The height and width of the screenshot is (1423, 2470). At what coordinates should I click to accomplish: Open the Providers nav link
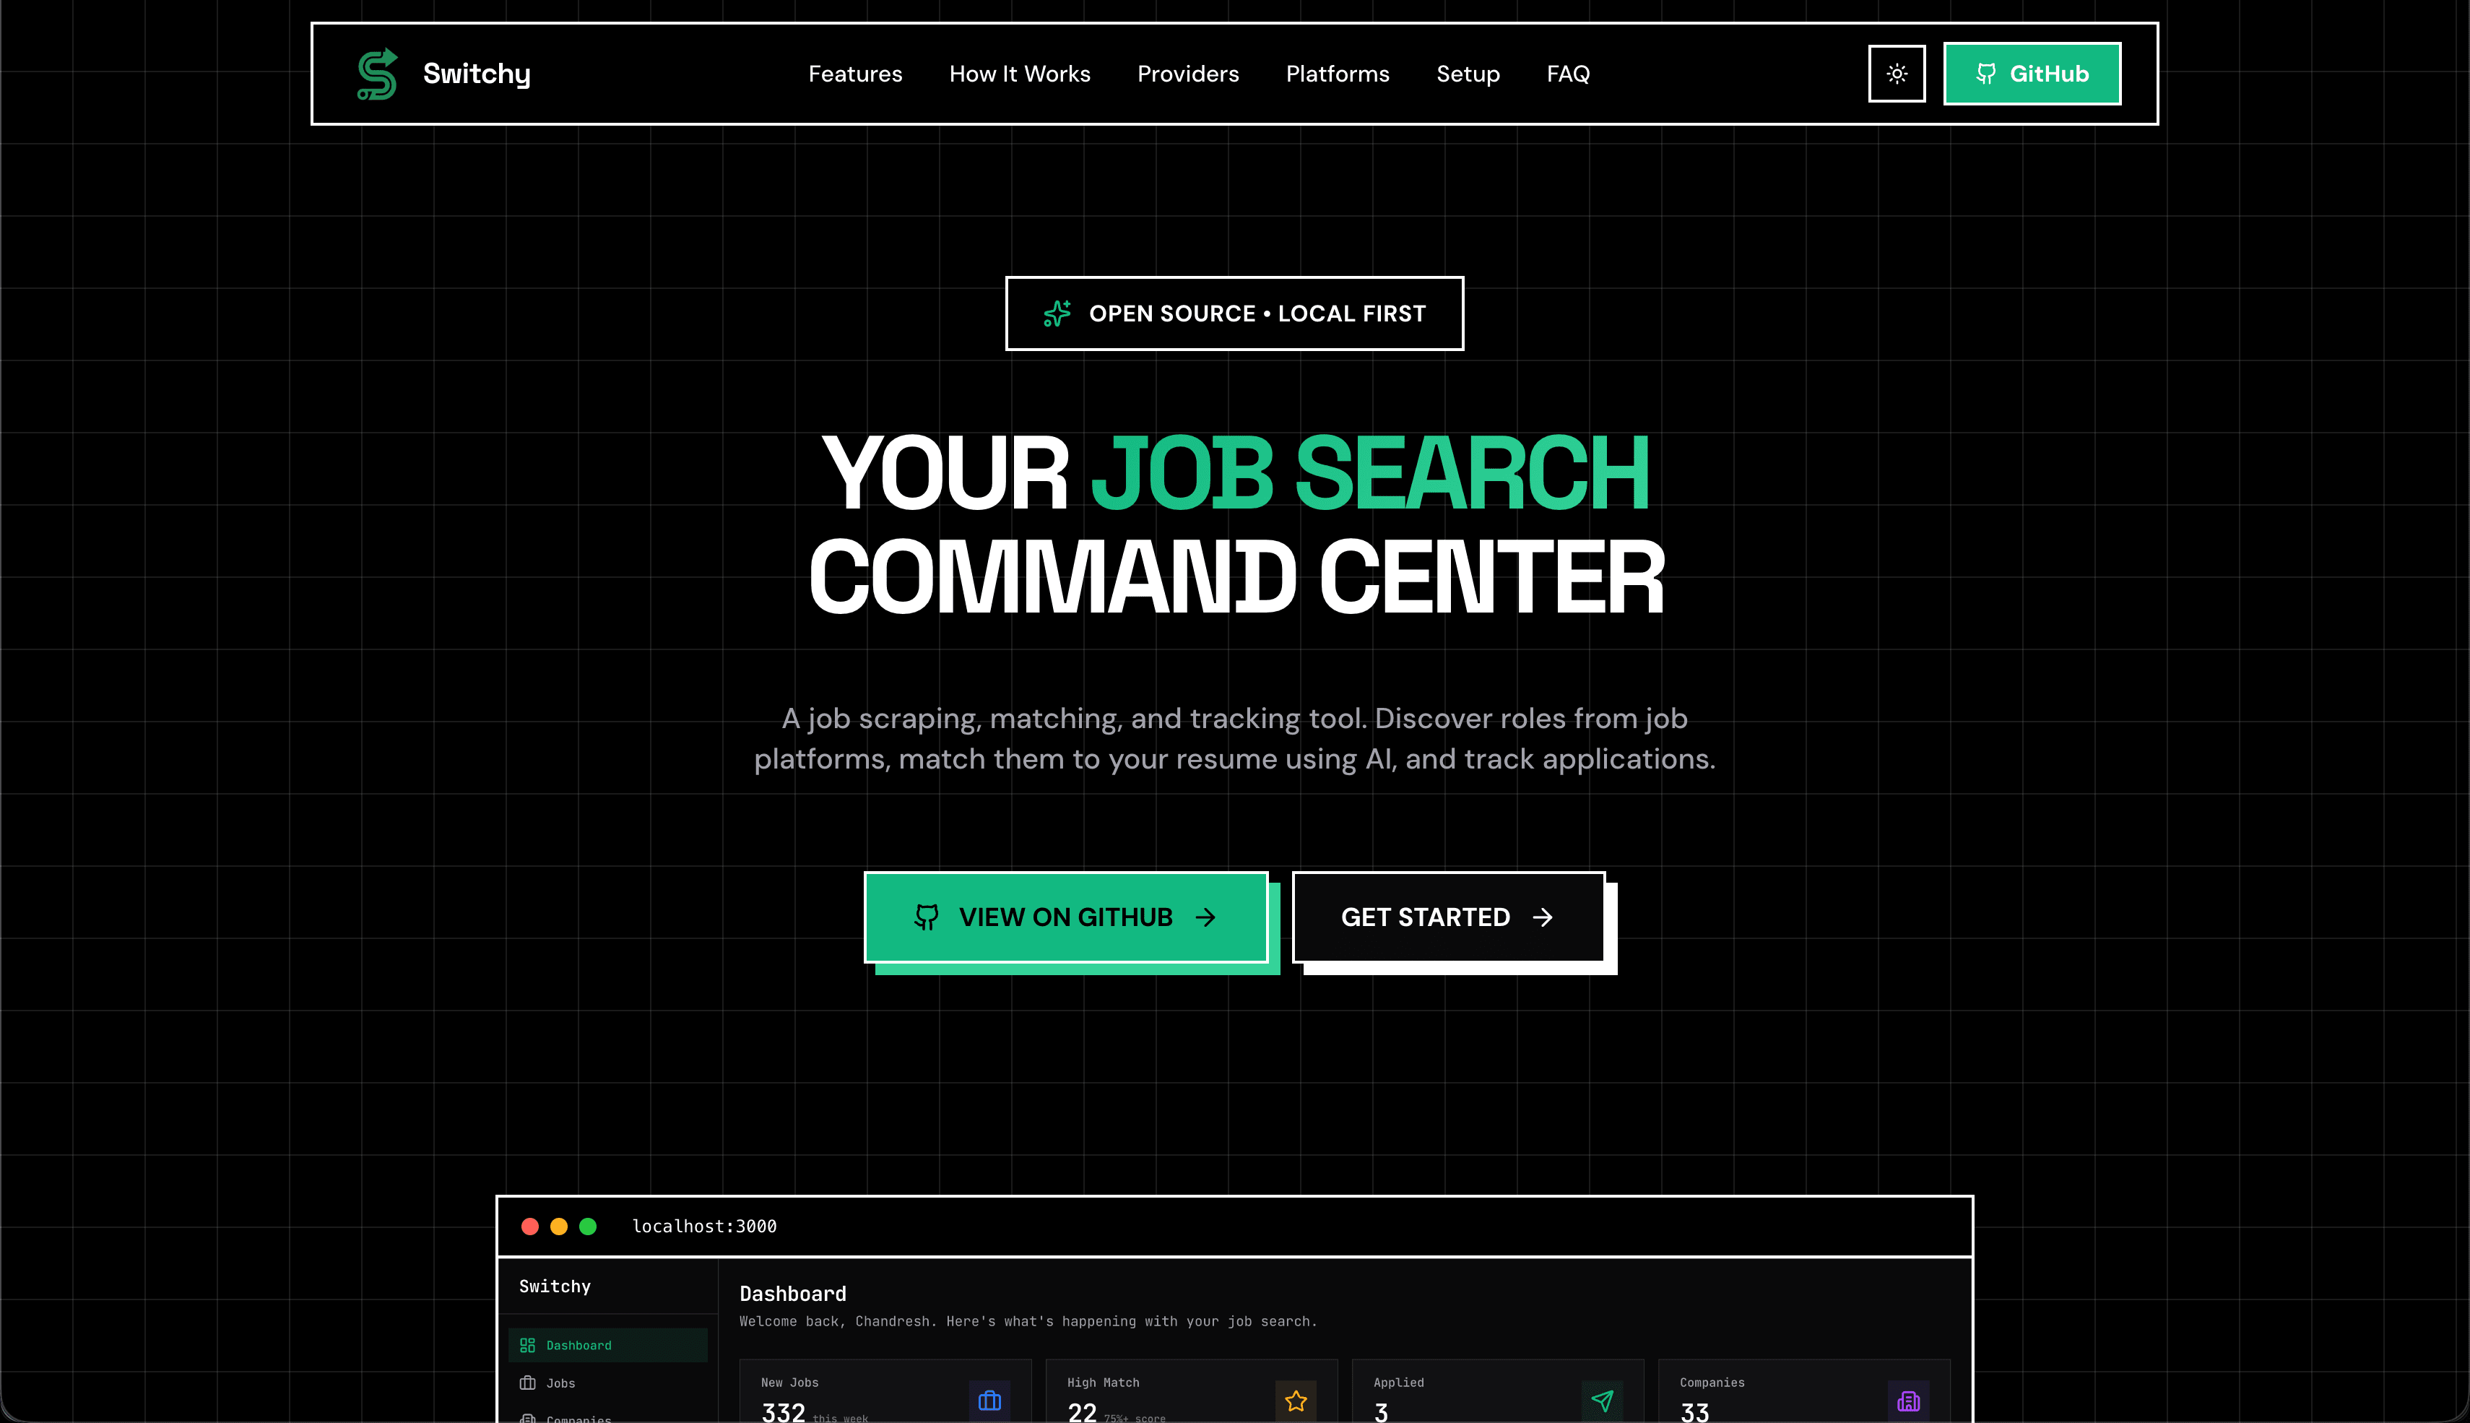coord(1187,74)
